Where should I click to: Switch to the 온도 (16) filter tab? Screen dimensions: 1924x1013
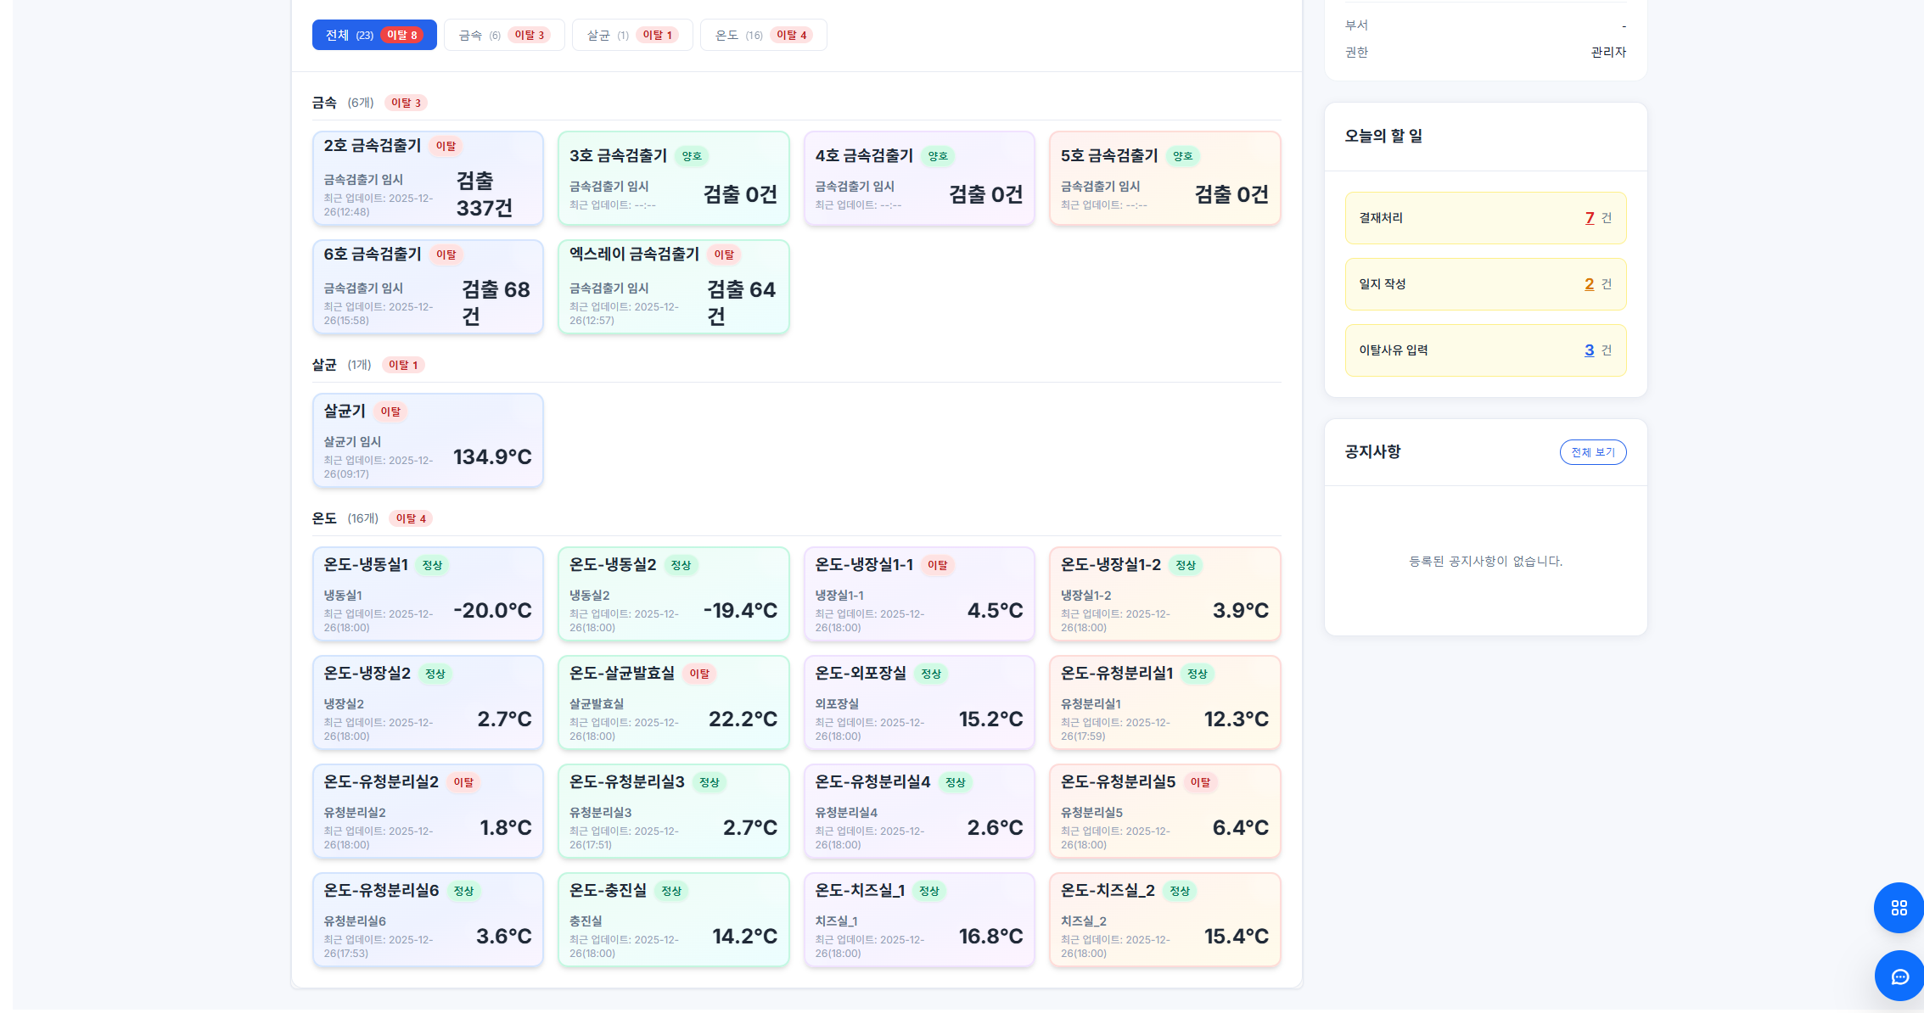(x=763, y=35)
